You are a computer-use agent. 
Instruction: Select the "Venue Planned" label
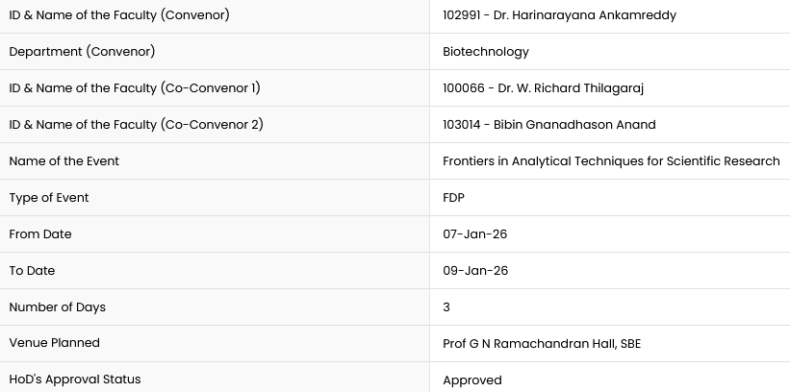point(55,343)
